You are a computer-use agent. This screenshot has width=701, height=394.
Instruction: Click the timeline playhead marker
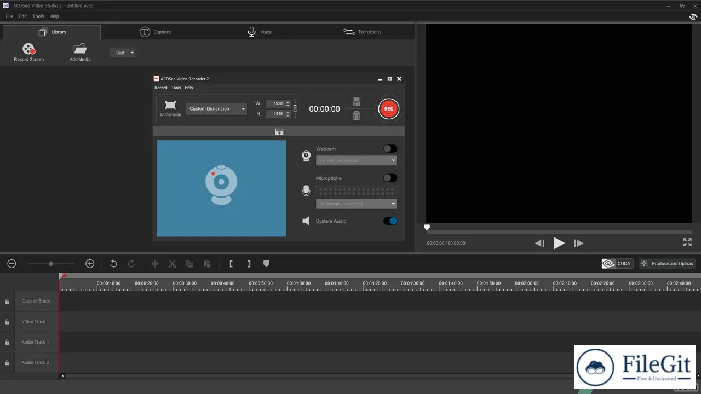(x=63, y=275)
